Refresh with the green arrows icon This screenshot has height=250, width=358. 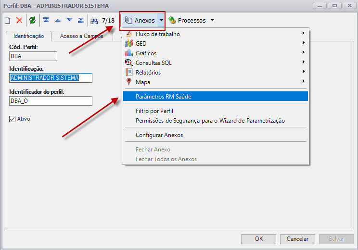point(32,20)
